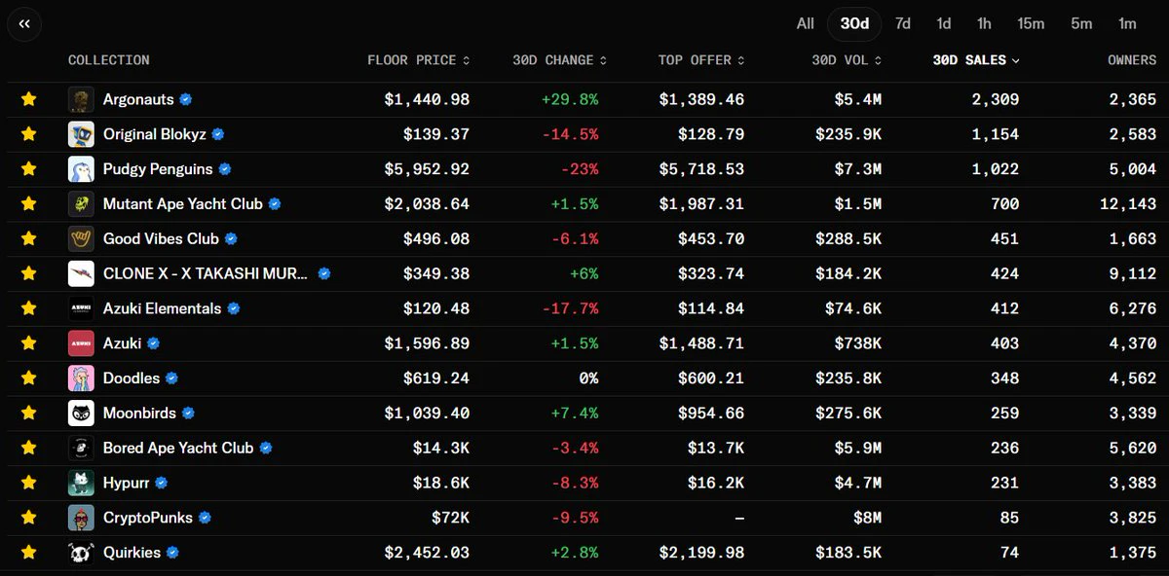Switch to the 7d time range tab
This screenshot has height=576, width=1169.
click(x=903, y=23)
